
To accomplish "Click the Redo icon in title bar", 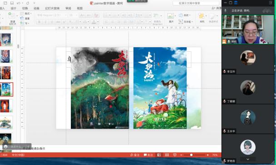I will tap(28, 3).
